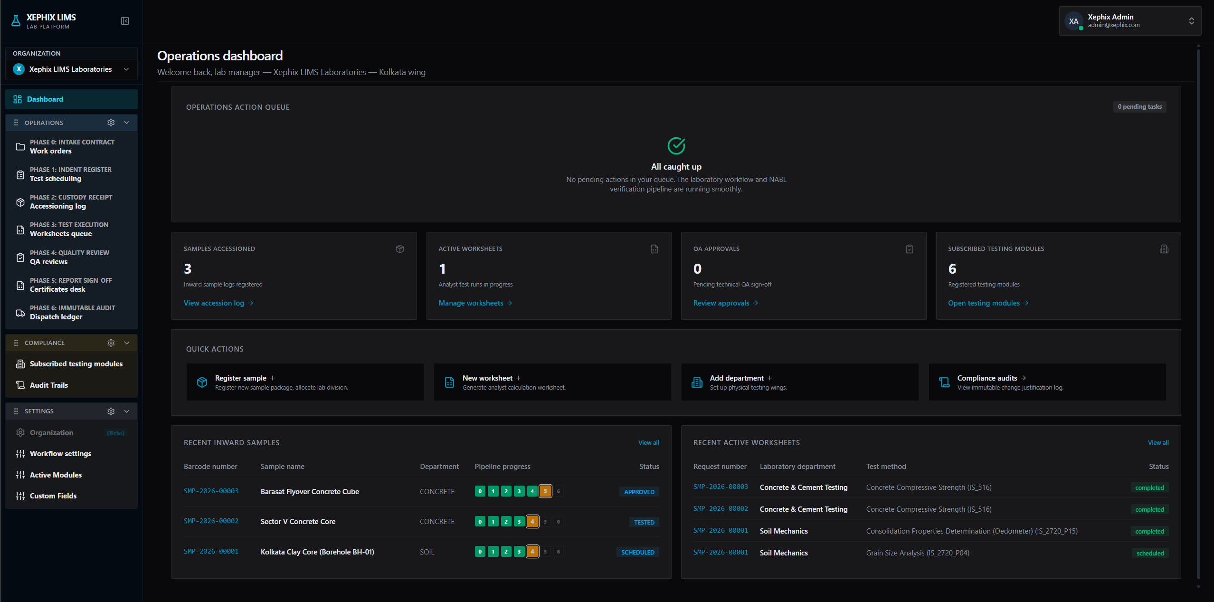Select pipeline step 4 for Sector V Concrete Core
This screenshot has height=602, width=1214.
tap(532, 522)
